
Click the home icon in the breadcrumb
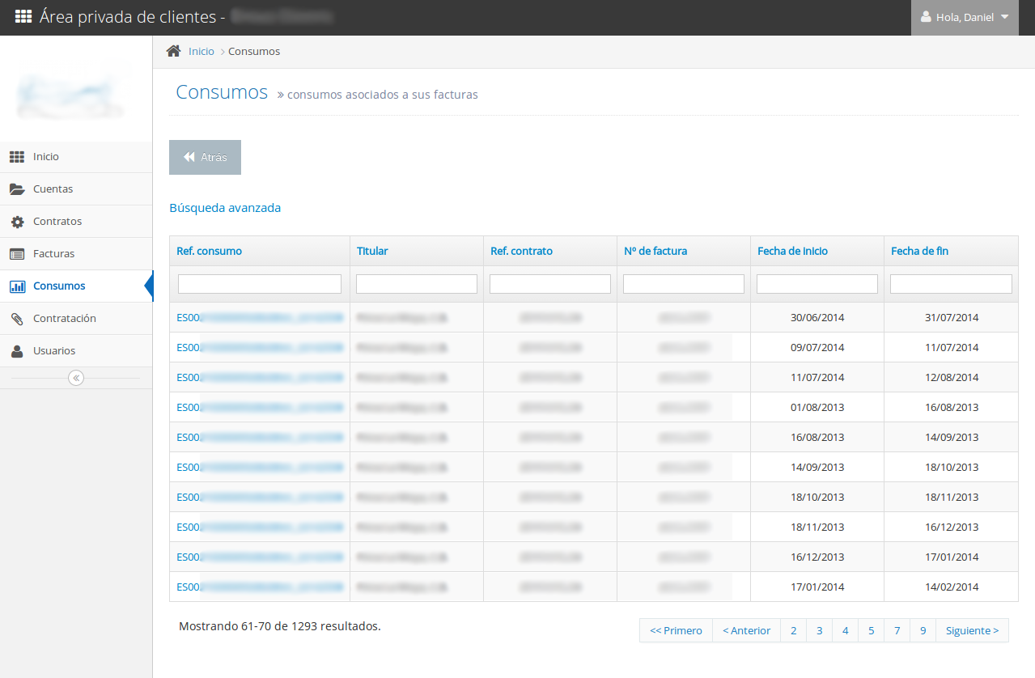(173, 51)
